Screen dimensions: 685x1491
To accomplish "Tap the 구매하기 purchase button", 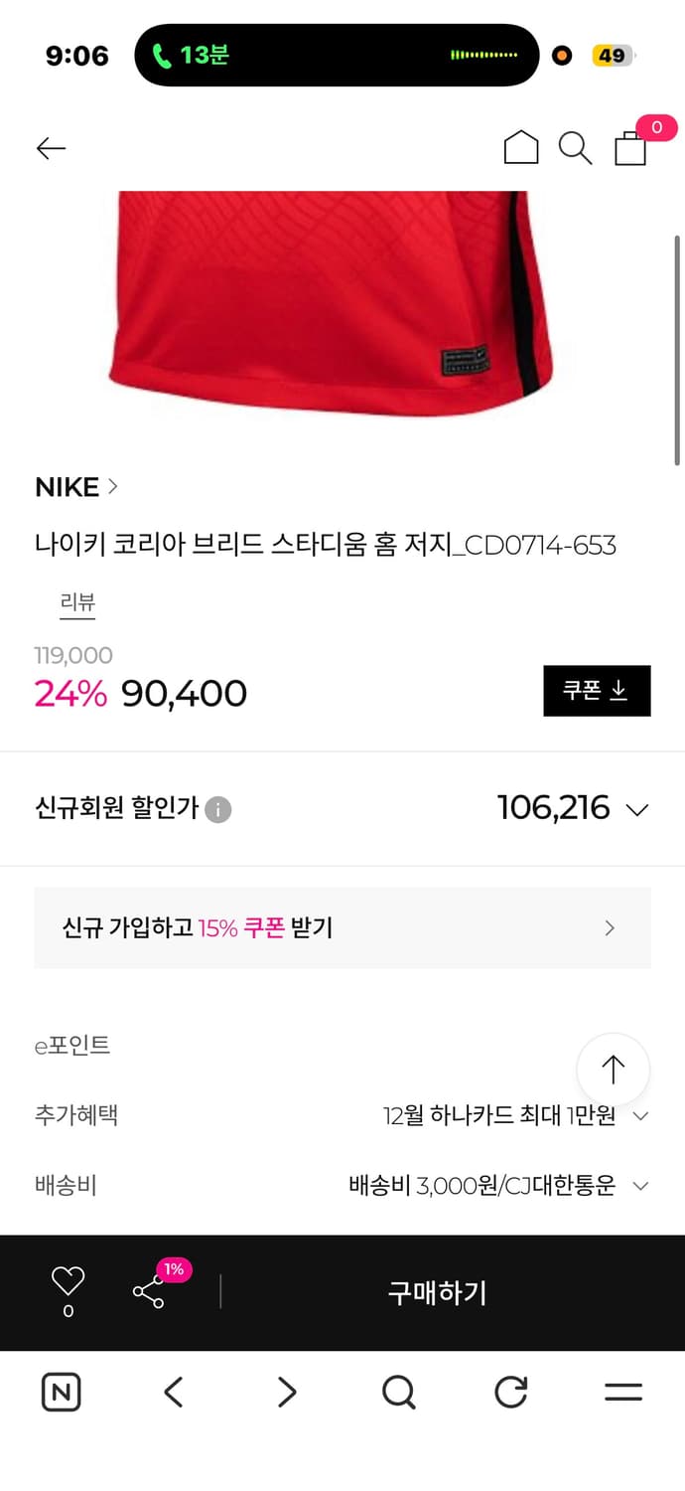I will (x=437, y=1292).
